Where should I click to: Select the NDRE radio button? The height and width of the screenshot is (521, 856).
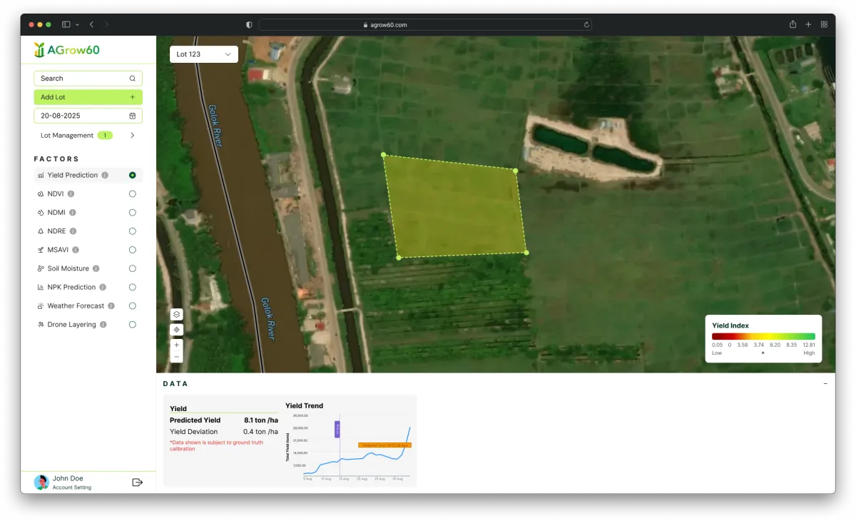(x=132, y=231)
